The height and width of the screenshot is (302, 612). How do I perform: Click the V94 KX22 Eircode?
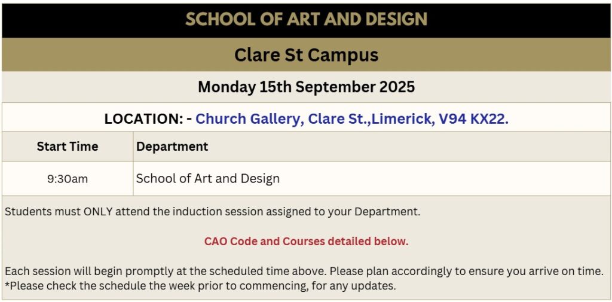(x=473, y=119)
